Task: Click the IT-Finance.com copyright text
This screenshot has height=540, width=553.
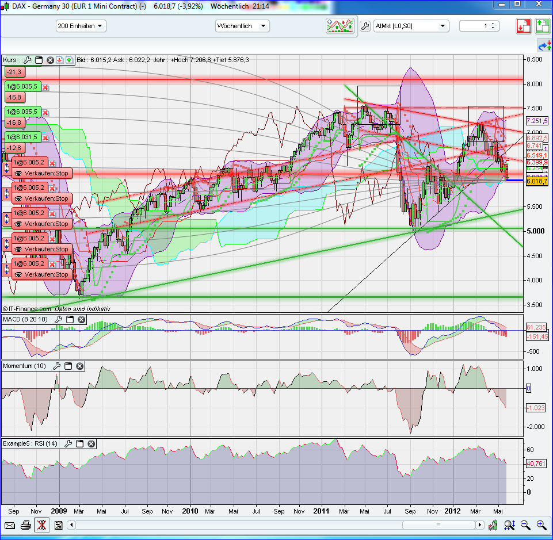Action: (x=27, y=309)
